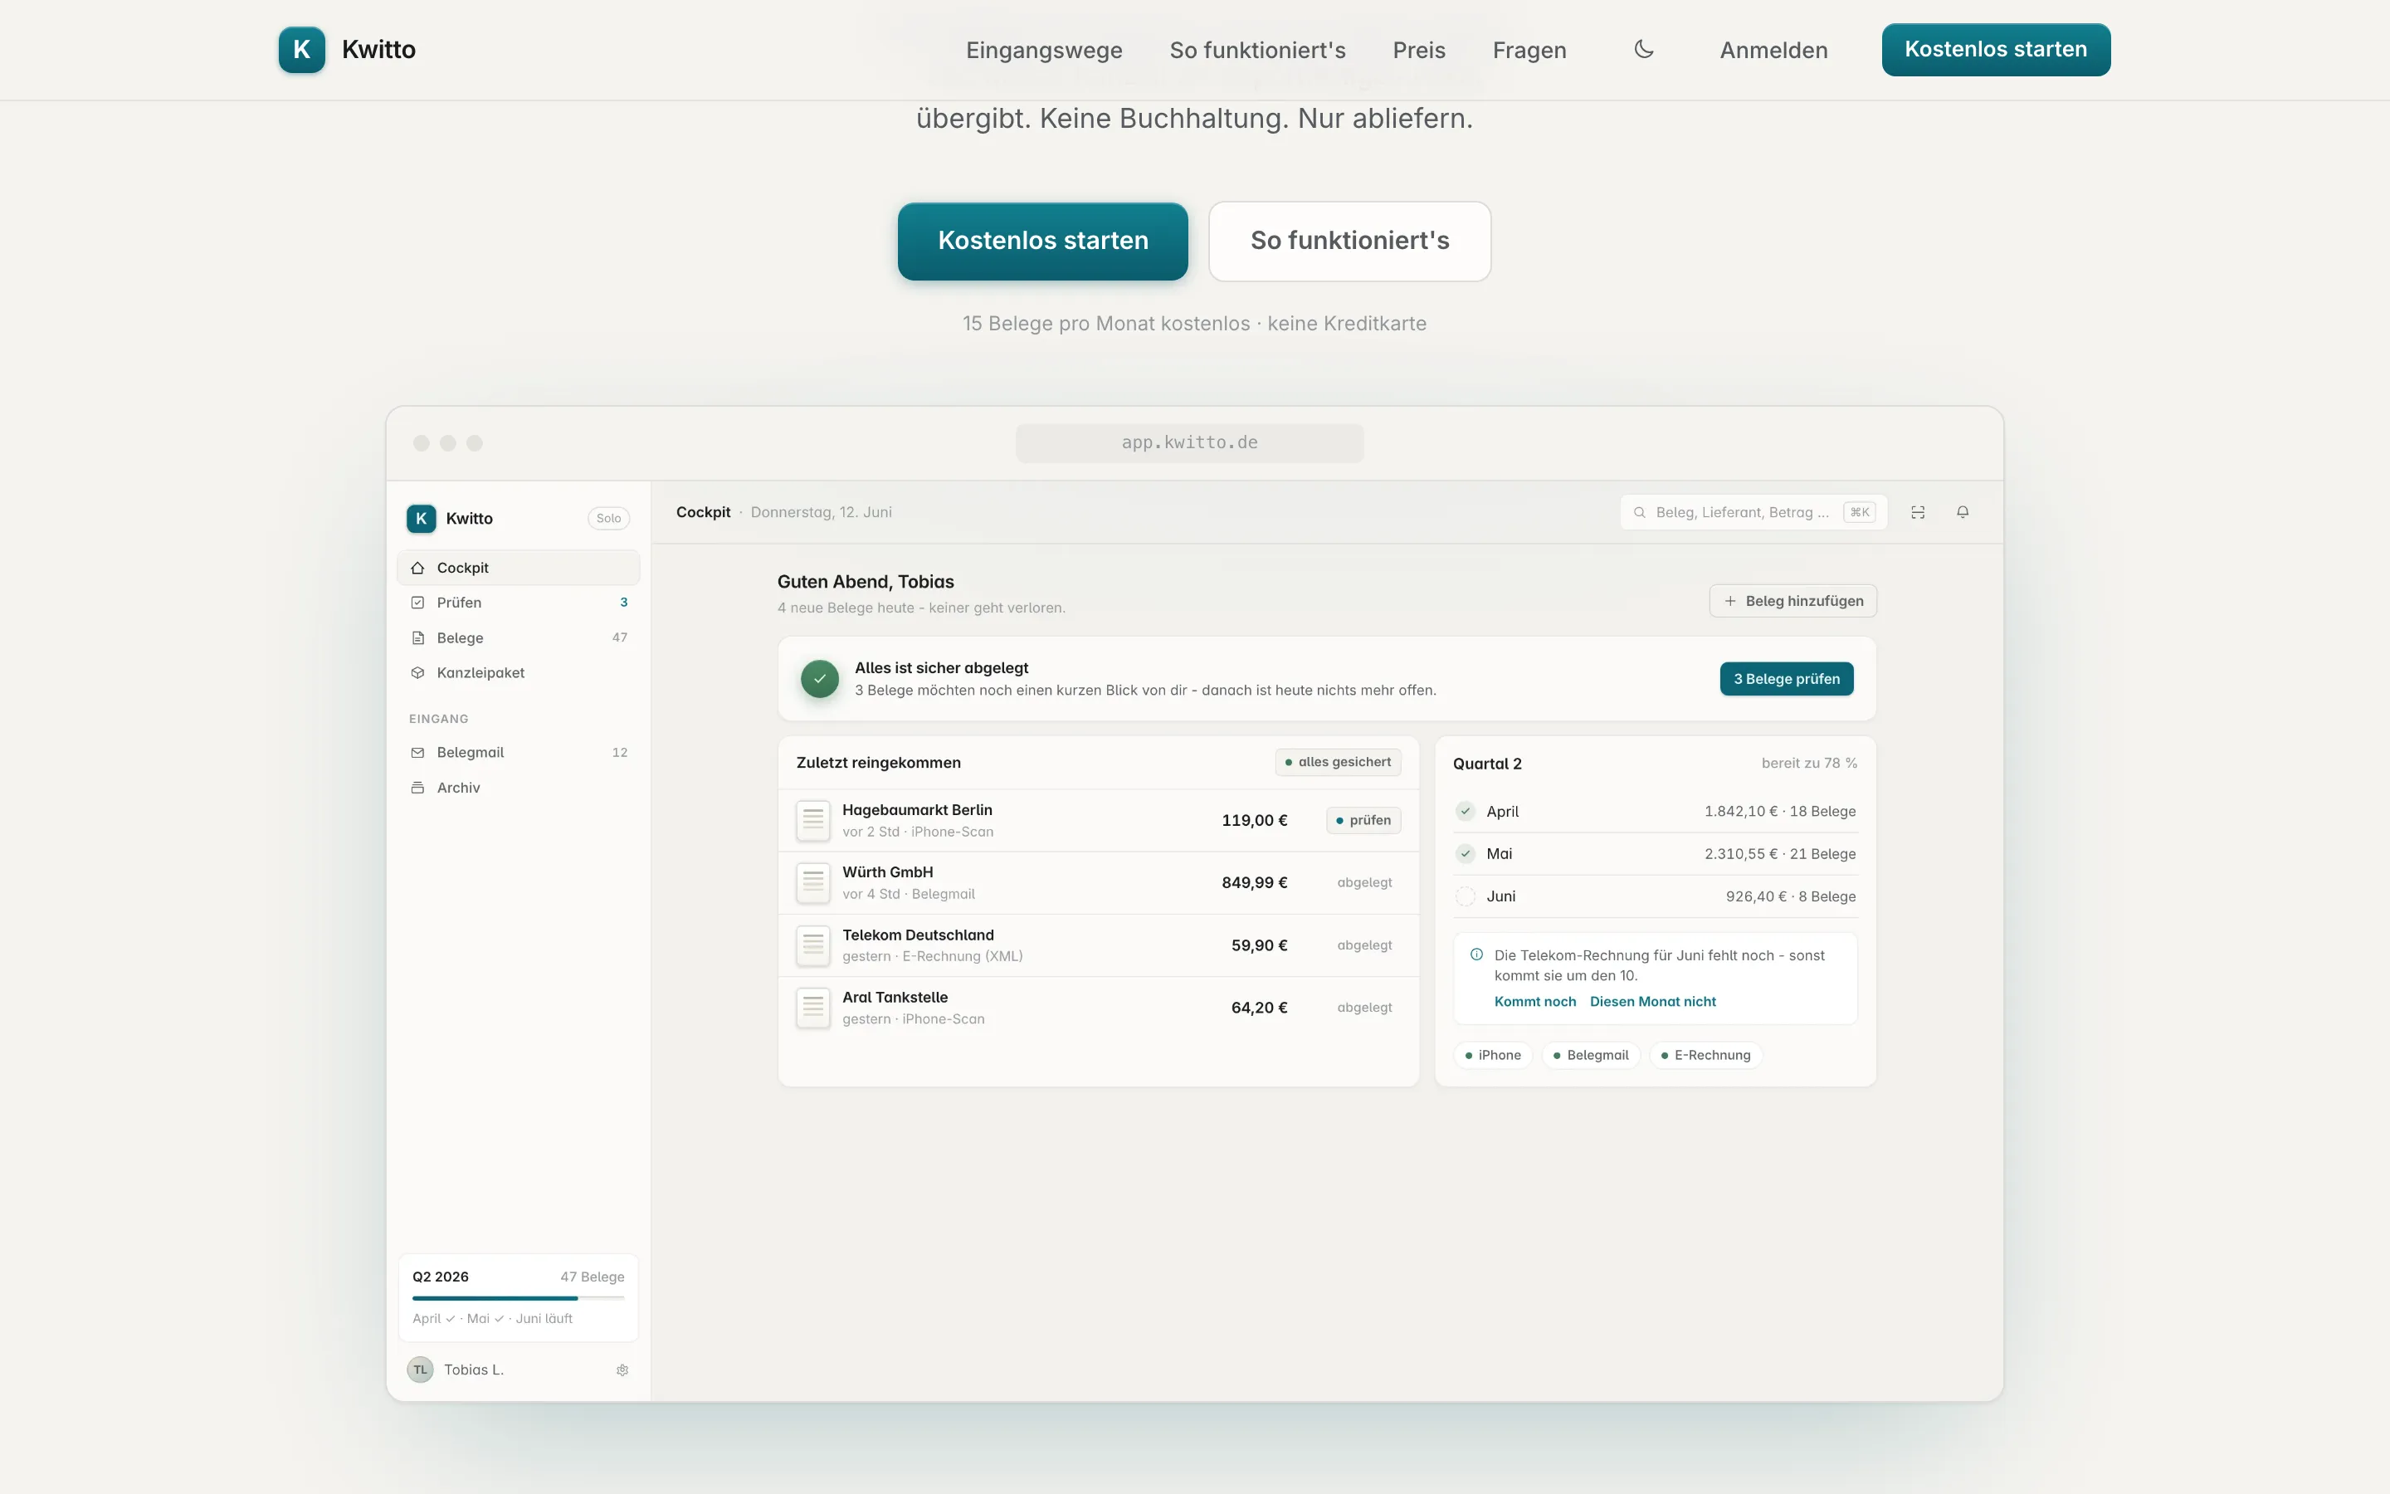Click the amount 64,20 €
2390x1494 pixels.
coord(1259,1008)
